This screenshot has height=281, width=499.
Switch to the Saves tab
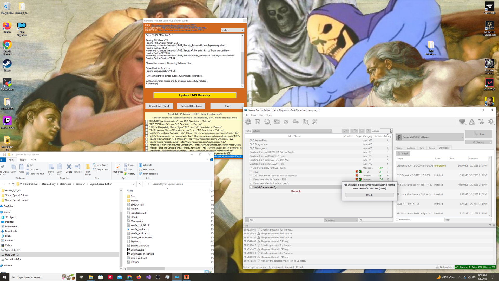[432, 148]
